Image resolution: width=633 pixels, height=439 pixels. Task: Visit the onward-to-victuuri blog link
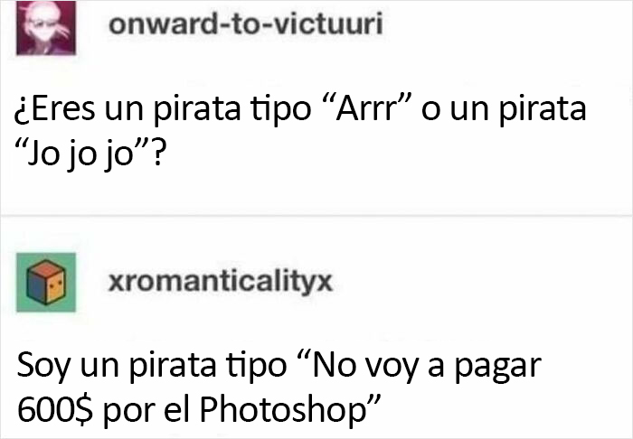pos(245,24)
